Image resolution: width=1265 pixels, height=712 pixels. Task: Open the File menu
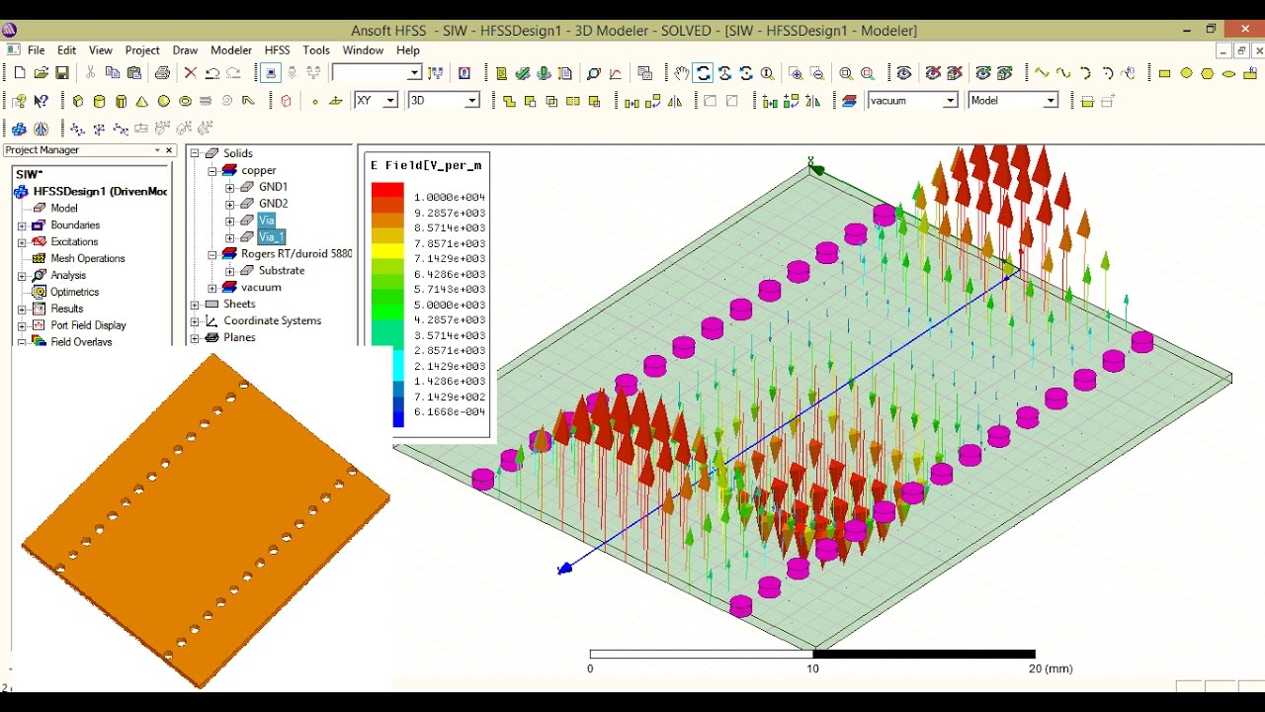pos(37,50)
